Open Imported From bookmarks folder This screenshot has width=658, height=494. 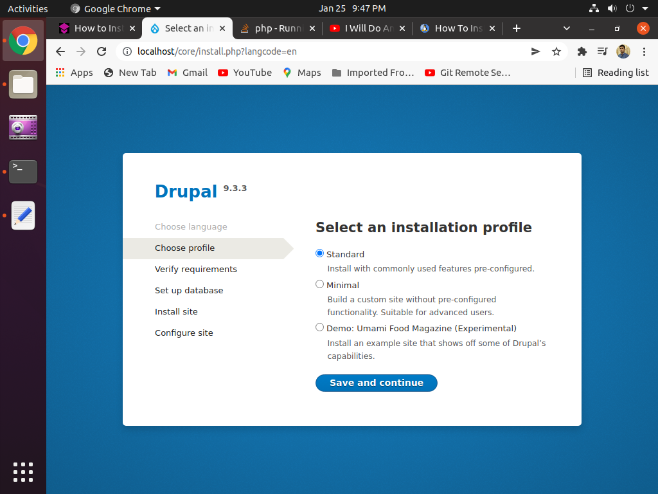point(373,73)
